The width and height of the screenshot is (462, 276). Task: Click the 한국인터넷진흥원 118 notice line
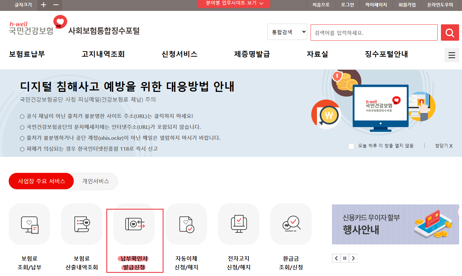(89, 149)
